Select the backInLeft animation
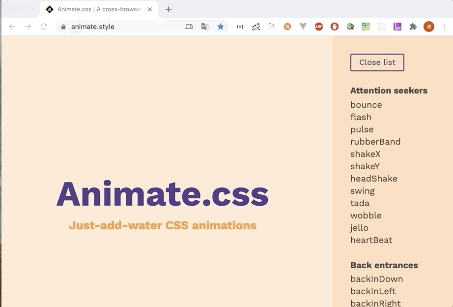Image resolution: width=453 pixels, height=307 pixels. (x=373, y=291)
